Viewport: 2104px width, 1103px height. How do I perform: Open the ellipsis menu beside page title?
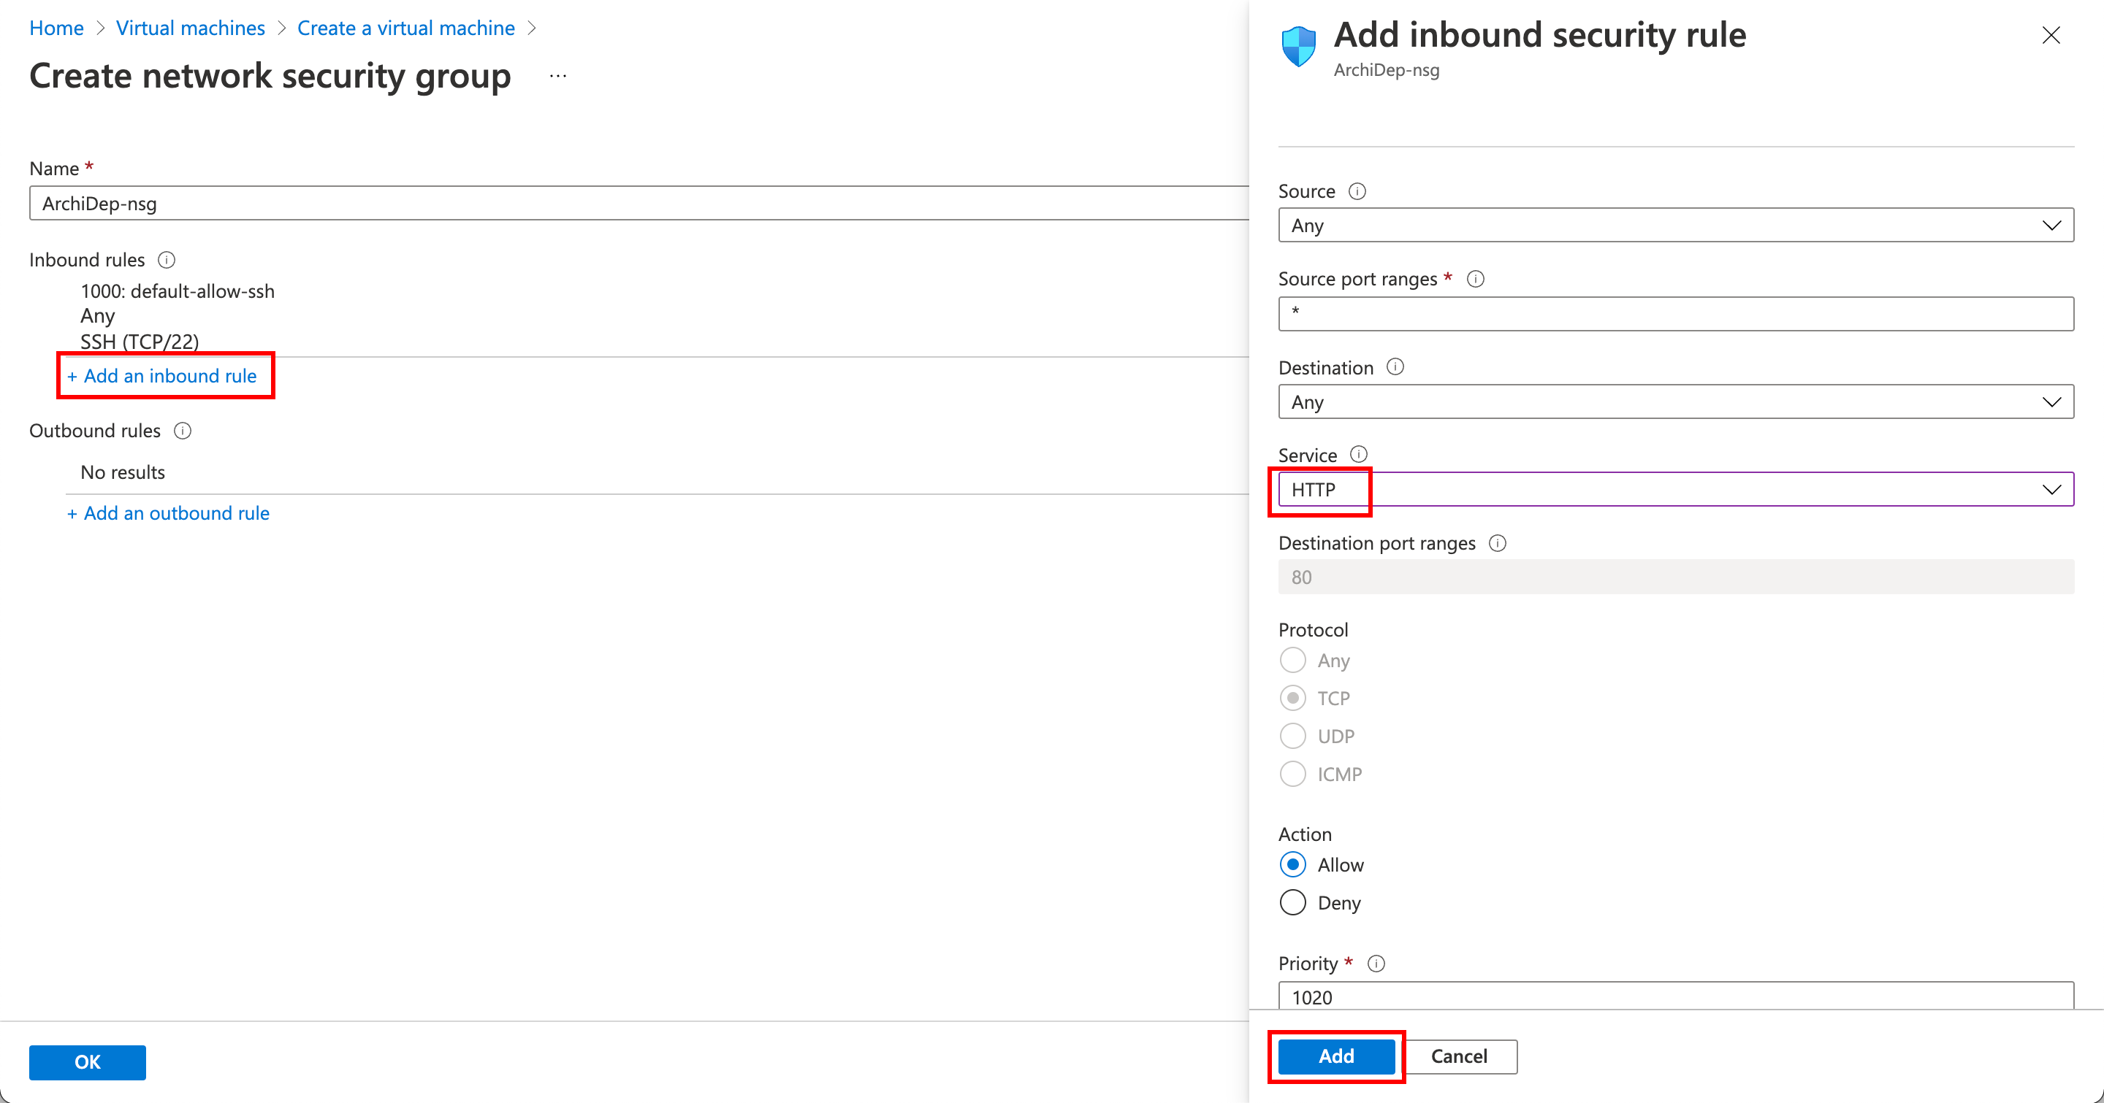point(558,77)
